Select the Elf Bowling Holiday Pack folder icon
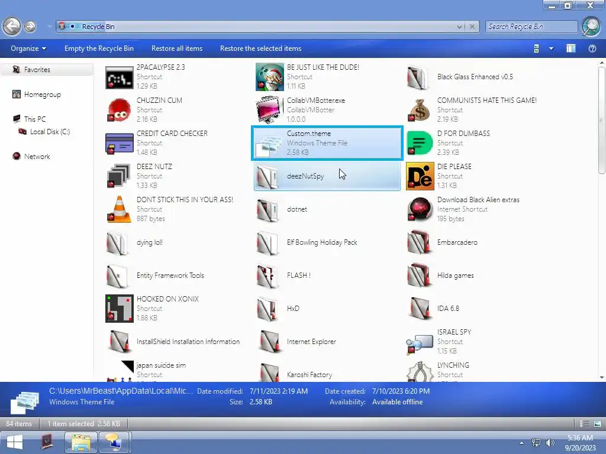The width and height of the screenshot is (606, 454). click(267, 242)
